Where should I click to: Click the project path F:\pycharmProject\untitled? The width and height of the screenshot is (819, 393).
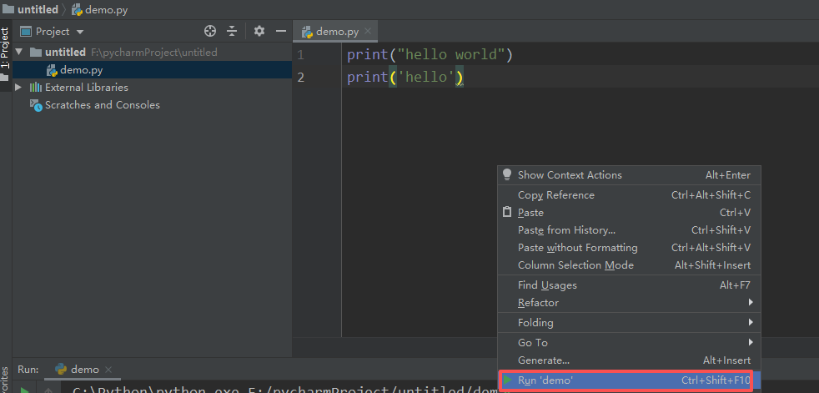pyautogui.click(x=154, y=53)
